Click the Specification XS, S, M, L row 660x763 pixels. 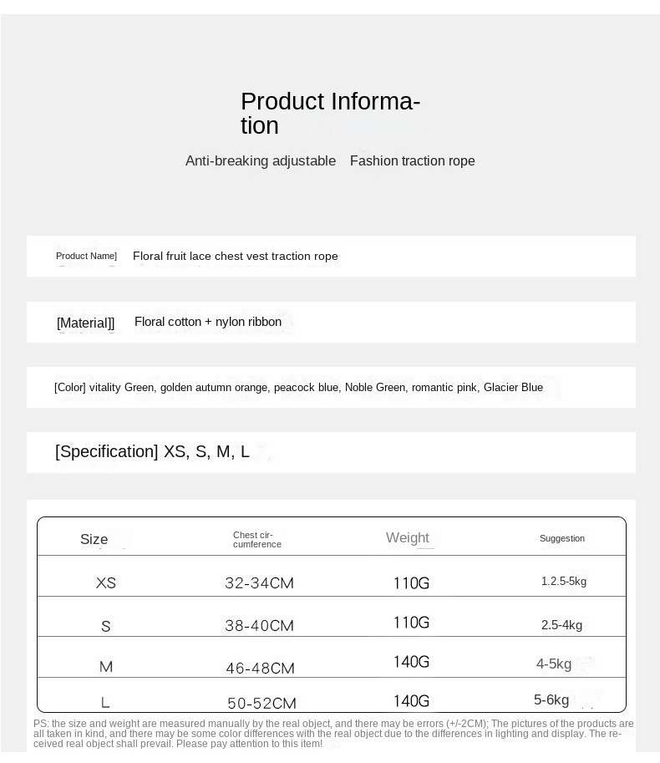click(x=152, y=452)
